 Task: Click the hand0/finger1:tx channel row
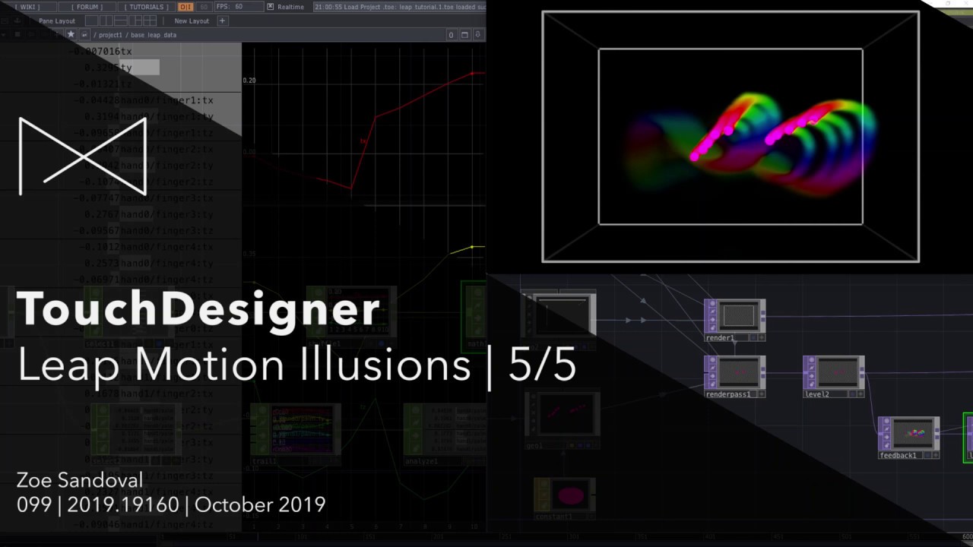pos(144,100)
